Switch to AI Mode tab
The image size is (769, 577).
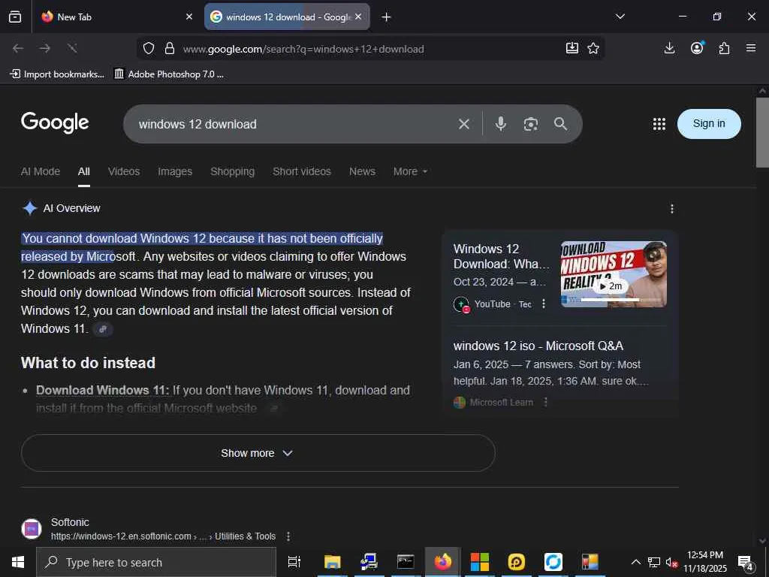pos(41,172)
